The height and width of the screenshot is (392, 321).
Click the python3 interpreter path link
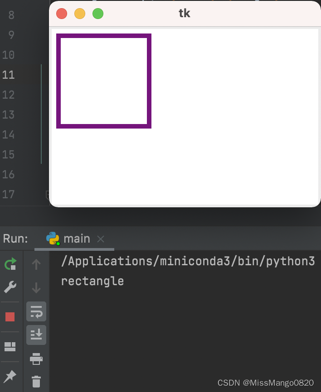[188, 261]
